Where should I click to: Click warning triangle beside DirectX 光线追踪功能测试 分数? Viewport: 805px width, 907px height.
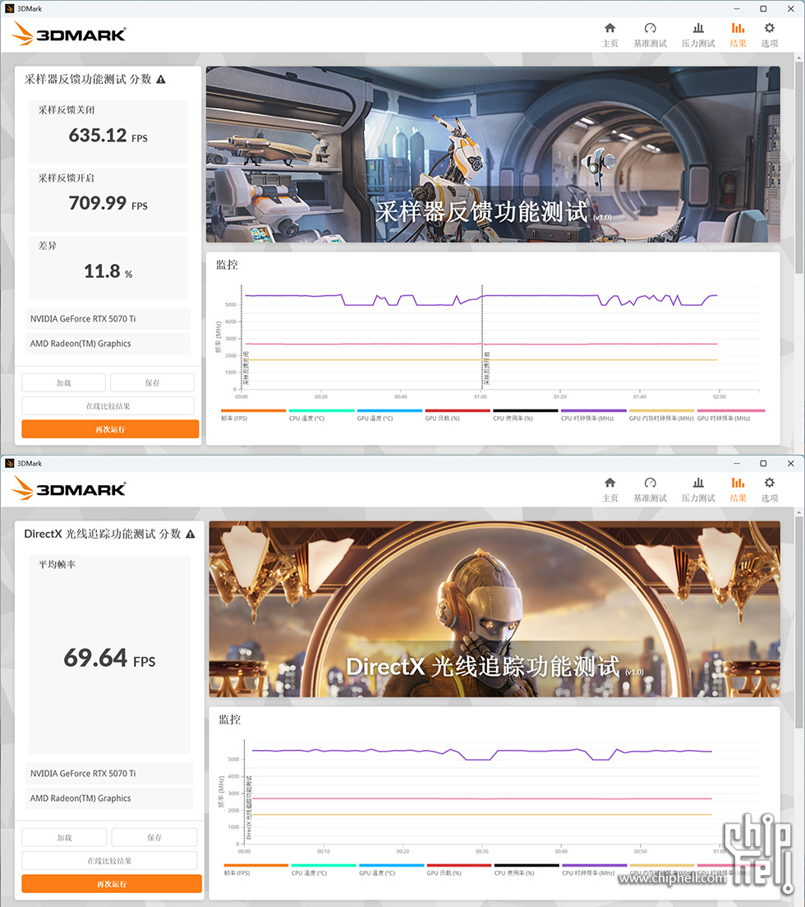click(x=190, y=534)
